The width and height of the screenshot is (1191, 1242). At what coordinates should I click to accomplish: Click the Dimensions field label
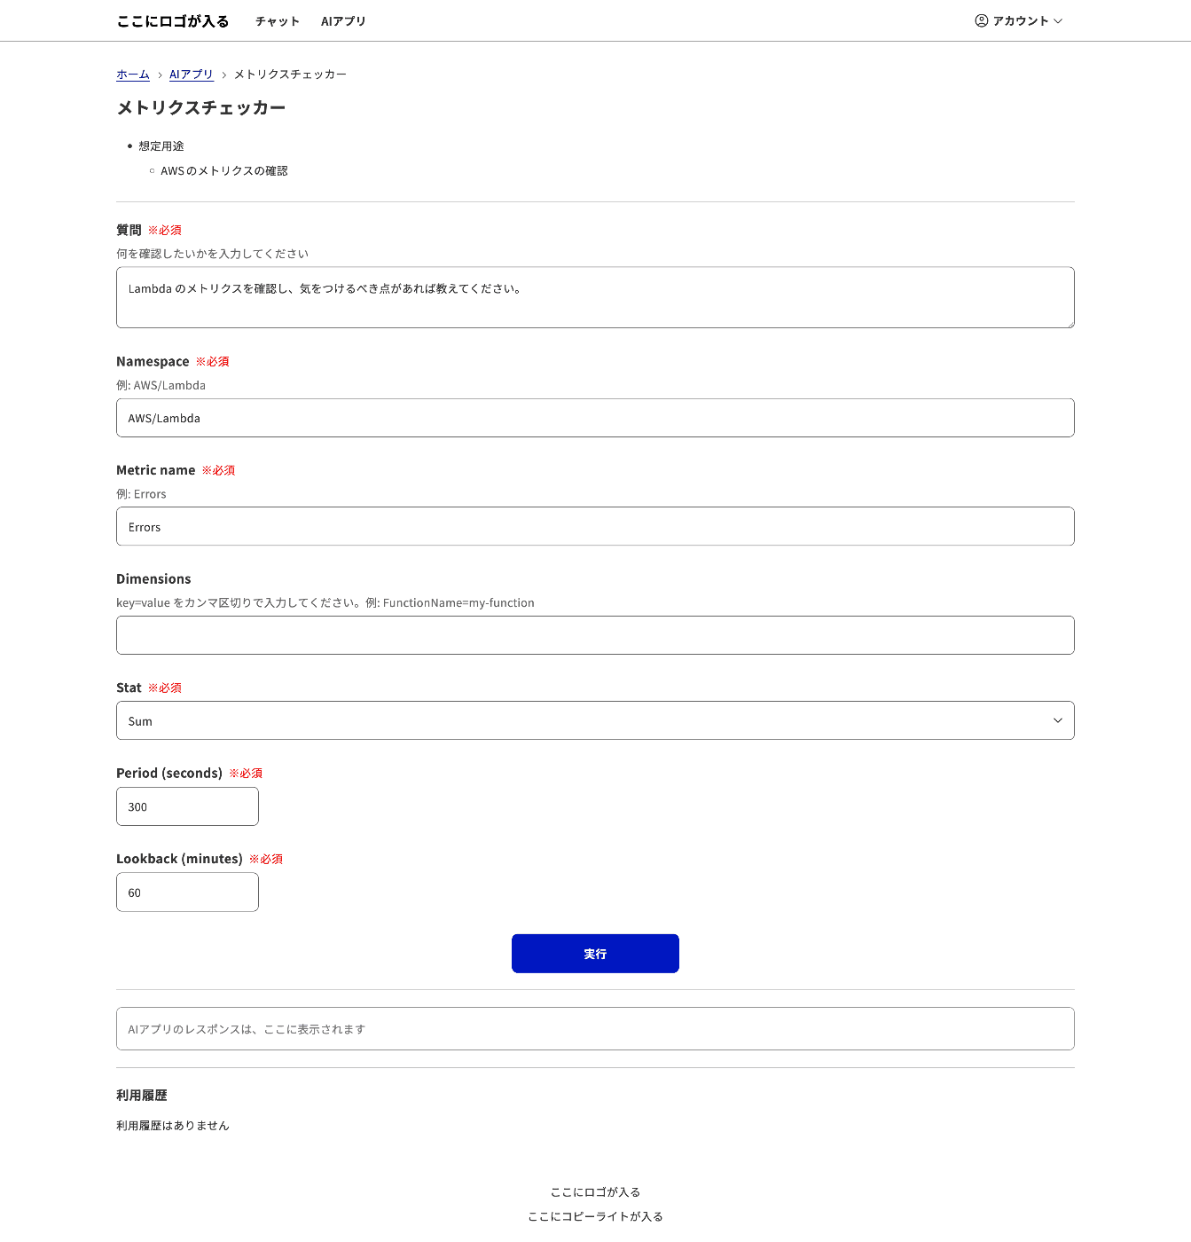tap(153, 579)
